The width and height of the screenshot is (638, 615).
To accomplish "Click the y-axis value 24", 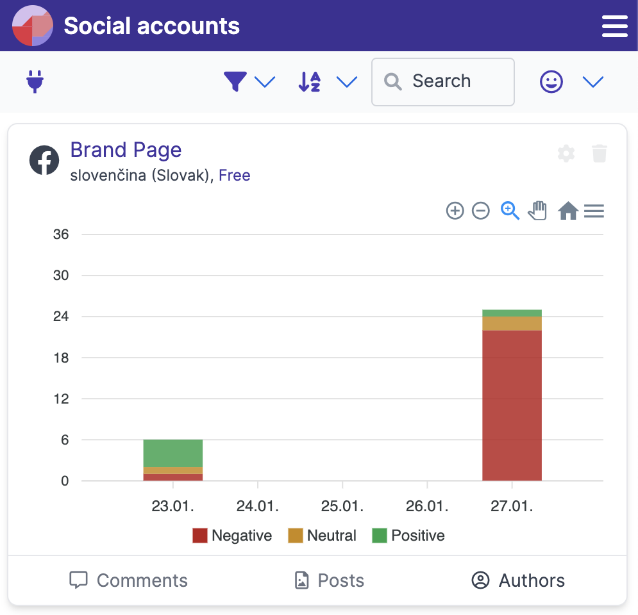I will coord(61,316).
